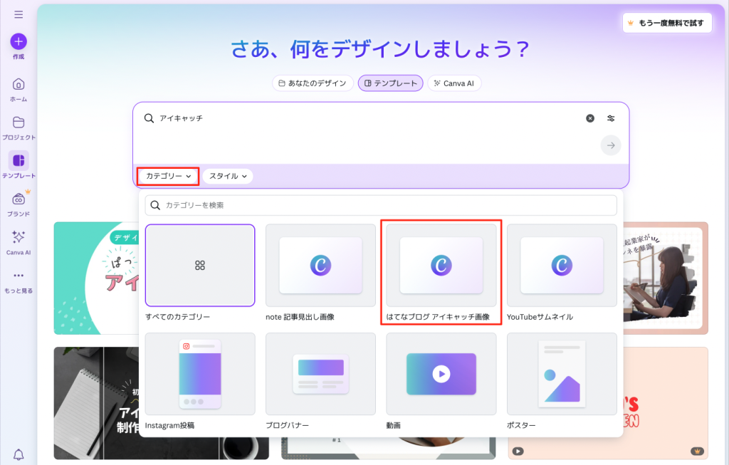Expand the カテゴリー dropdown
Screen dimensions: 729x465
click(x=168, y=176)
